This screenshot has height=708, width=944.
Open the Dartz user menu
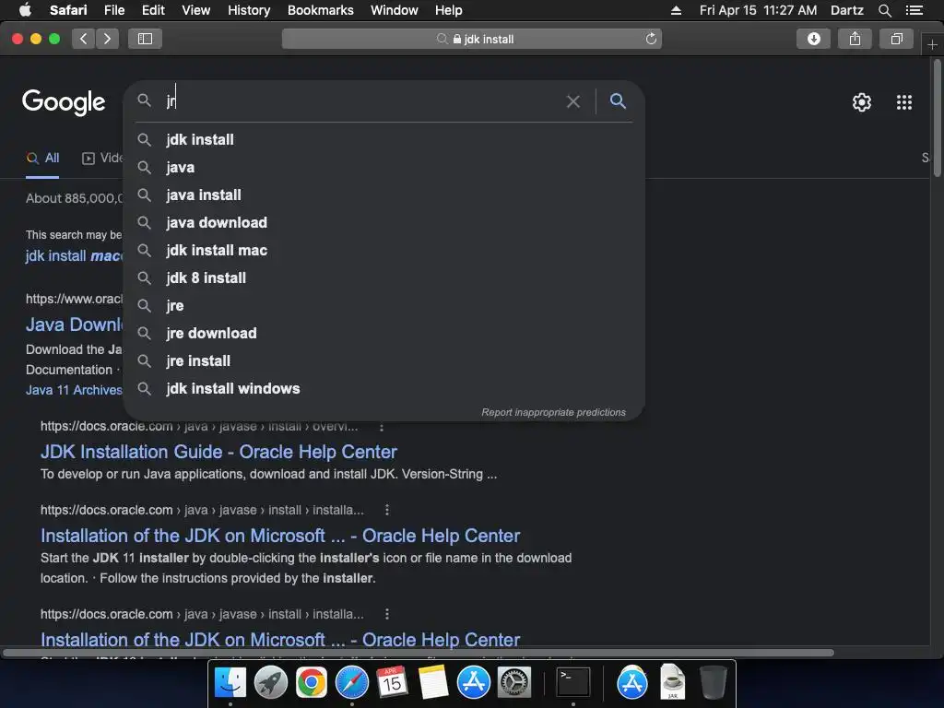click(846, 10)
